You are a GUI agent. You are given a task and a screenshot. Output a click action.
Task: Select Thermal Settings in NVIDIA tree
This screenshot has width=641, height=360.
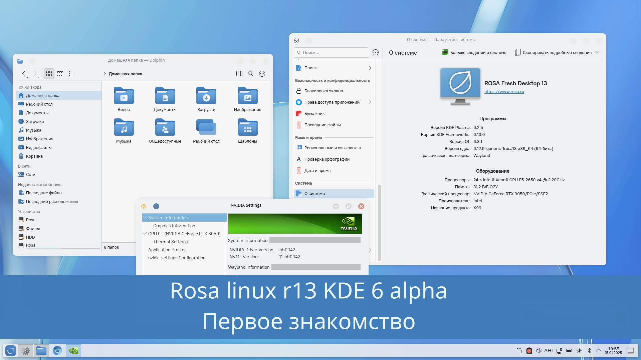click(x=170, y=242)
